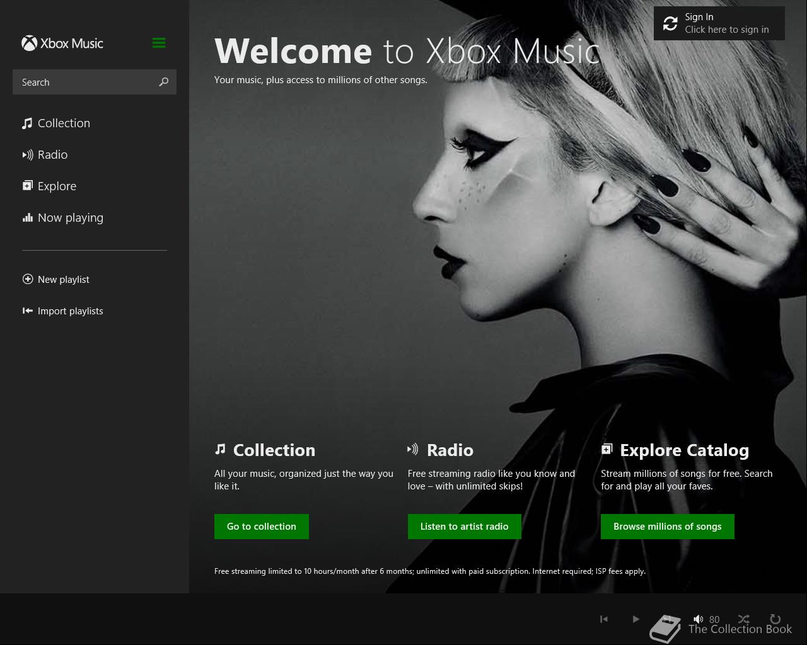Toggle shuffle in the playback bar
Image resolution: width=807 pixels, height=645 pixels.
(x=744, y=619)
